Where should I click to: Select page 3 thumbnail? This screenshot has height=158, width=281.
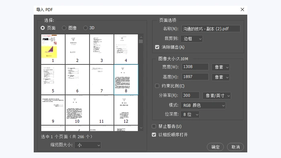pyautogui.click(x=102, y=49)
